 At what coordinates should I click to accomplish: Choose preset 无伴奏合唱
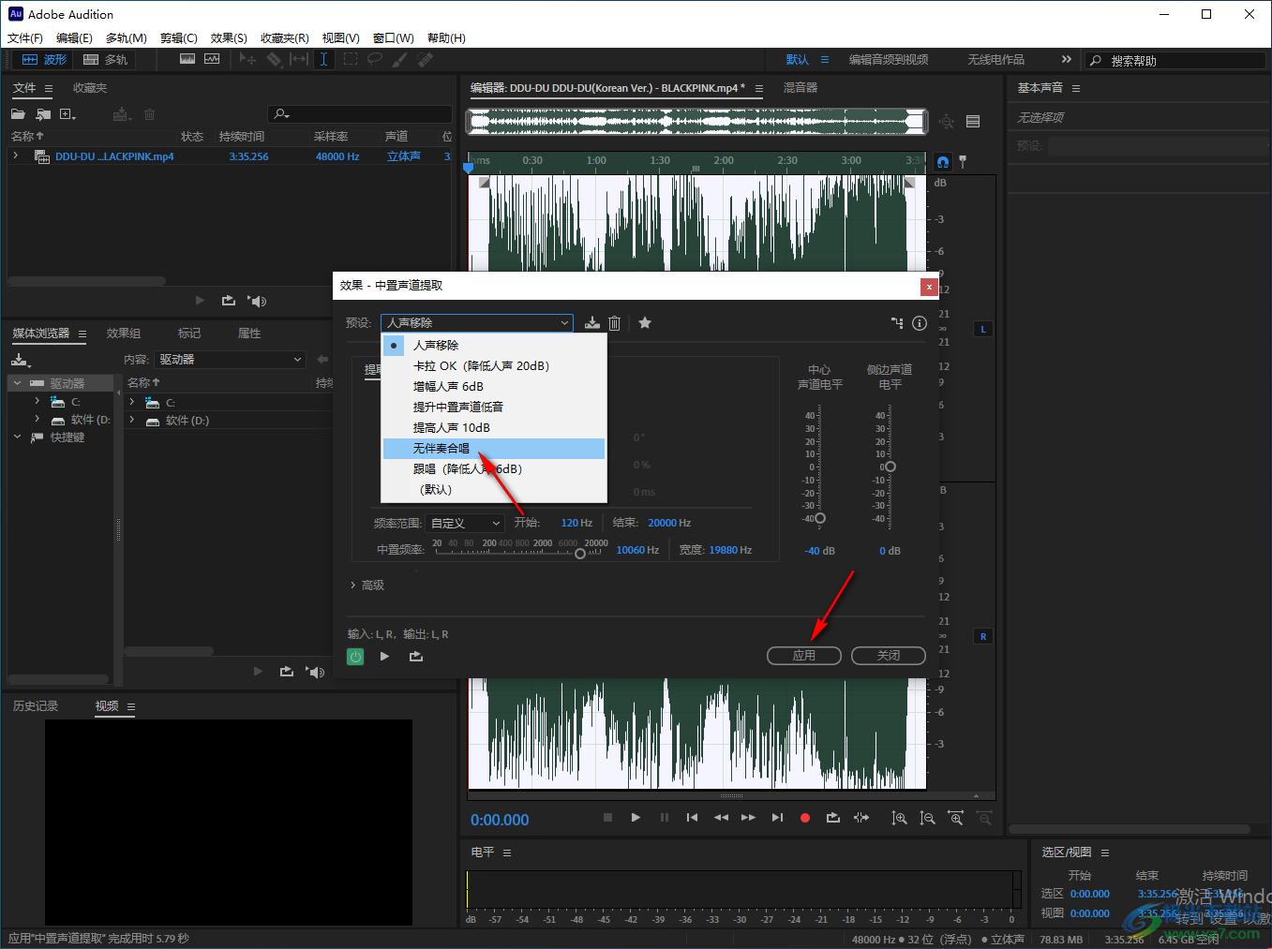[494, 449]
